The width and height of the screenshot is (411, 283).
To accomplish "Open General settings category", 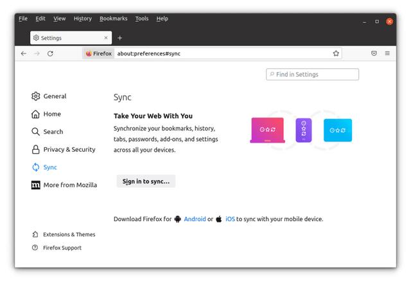I will [49, 96].
